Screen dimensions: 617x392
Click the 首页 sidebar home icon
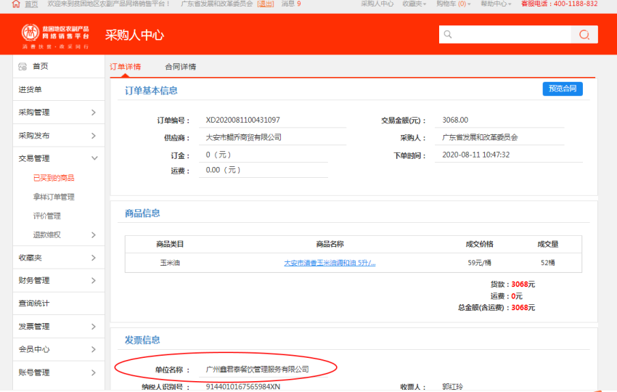(23, 67)
